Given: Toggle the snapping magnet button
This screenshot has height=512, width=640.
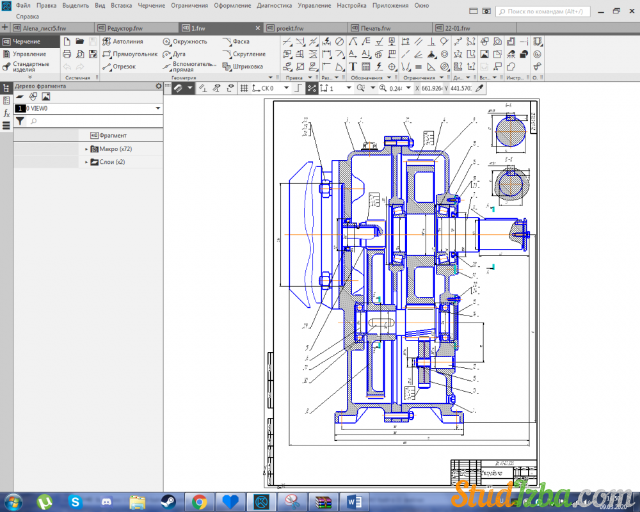Looking at the screenshot, I should point(178,88).
